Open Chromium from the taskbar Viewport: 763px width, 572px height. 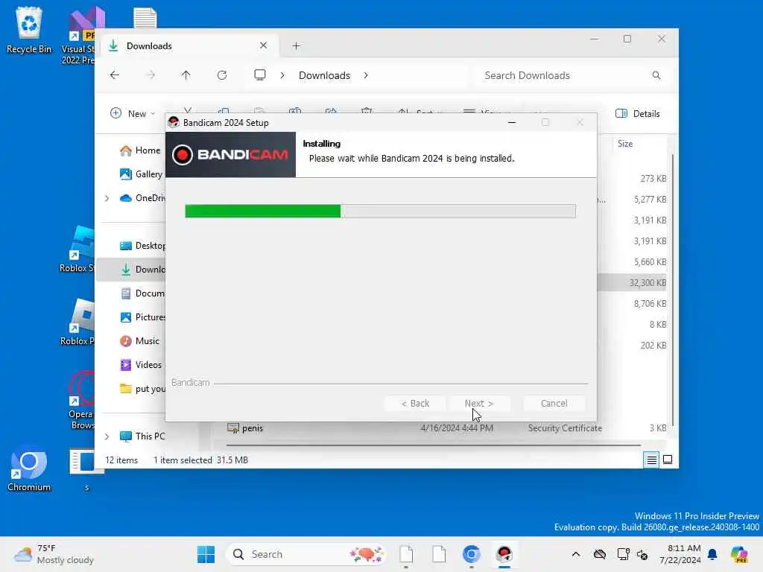pos(471,554)
